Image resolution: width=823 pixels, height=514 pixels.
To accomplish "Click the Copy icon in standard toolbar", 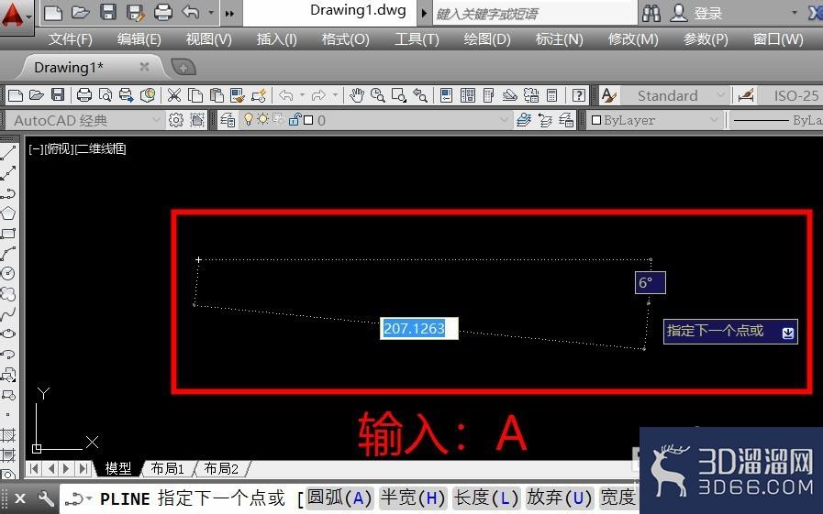I will click(x=195, y=95).
